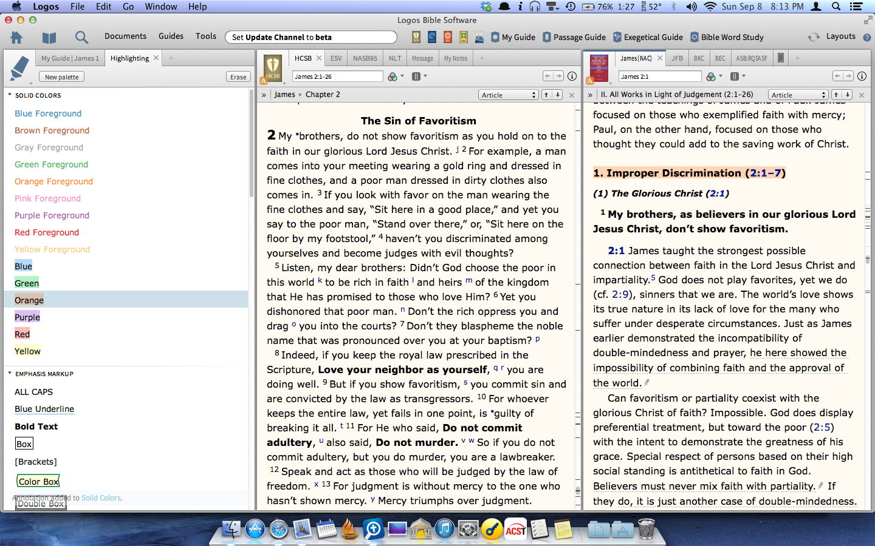Screen dimensions: 875x546
Task: Open Article navigation dropdown in HCSB panel
Action: click(x=508, y=95)
